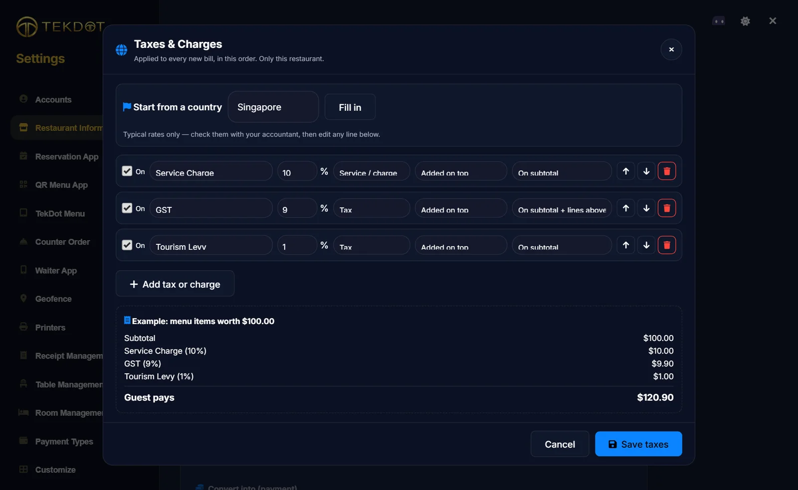Open Tourism Levy Added on top dropdown
Image resolution: width=798 pixels, height=490 pixels.
461,245
